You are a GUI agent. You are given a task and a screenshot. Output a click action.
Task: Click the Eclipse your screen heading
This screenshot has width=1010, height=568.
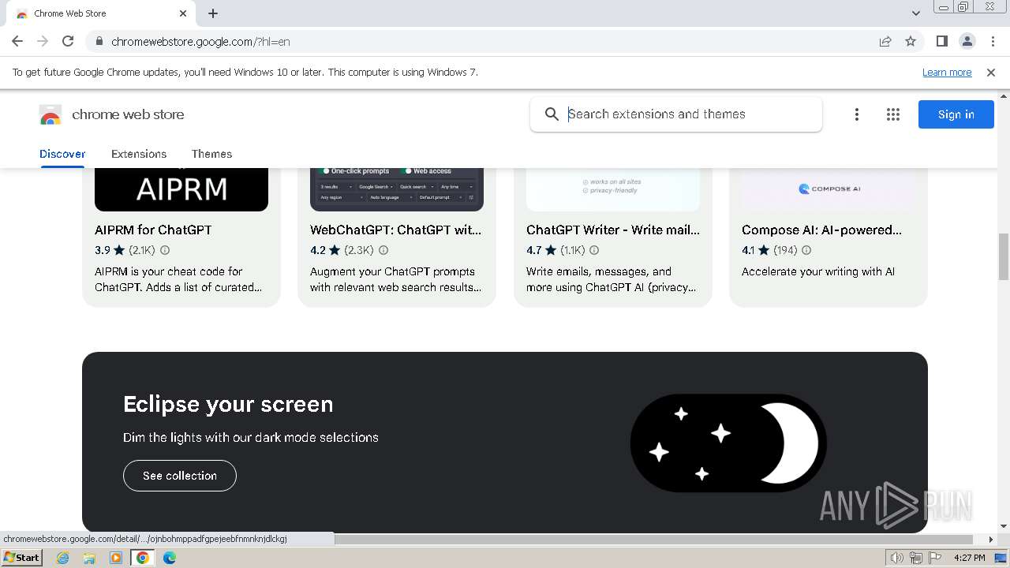click(228, 404)
